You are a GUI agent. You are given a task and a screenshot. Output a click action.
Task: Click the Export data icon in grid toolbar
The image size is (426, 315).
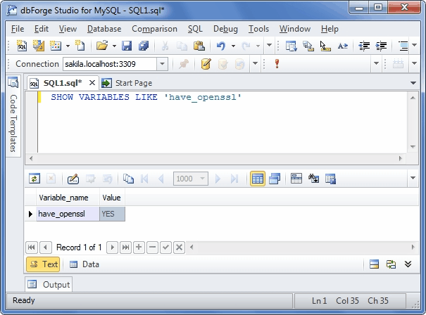click(330, 179)
